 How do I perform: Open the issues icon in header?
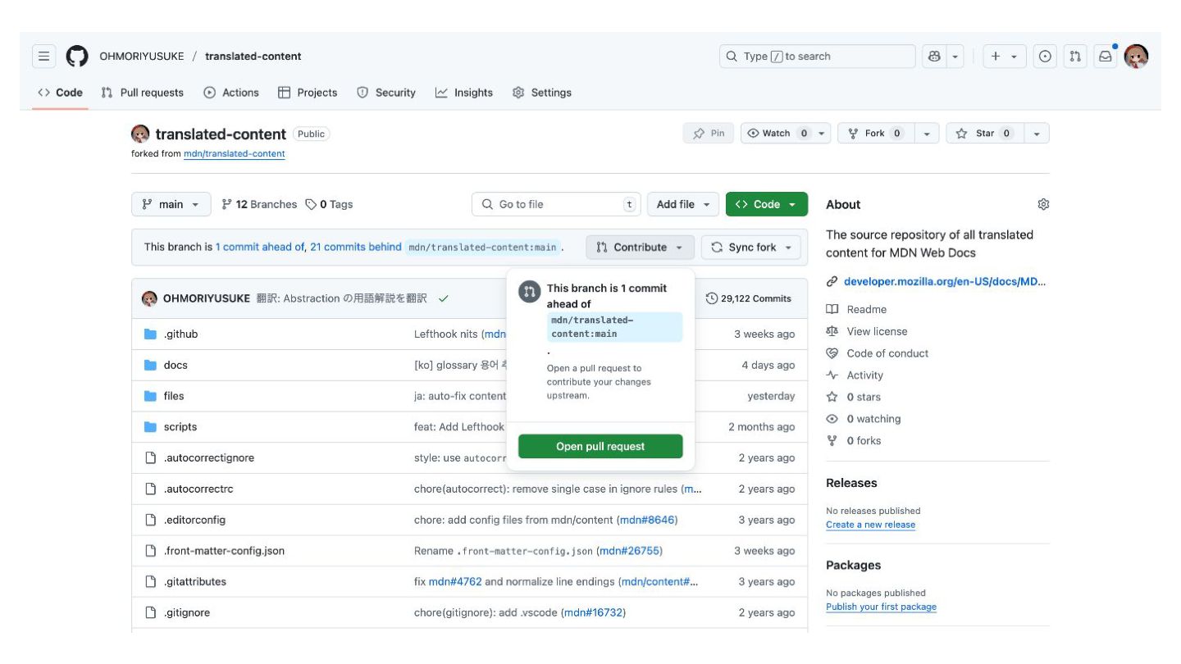[x=1045, y=57]
